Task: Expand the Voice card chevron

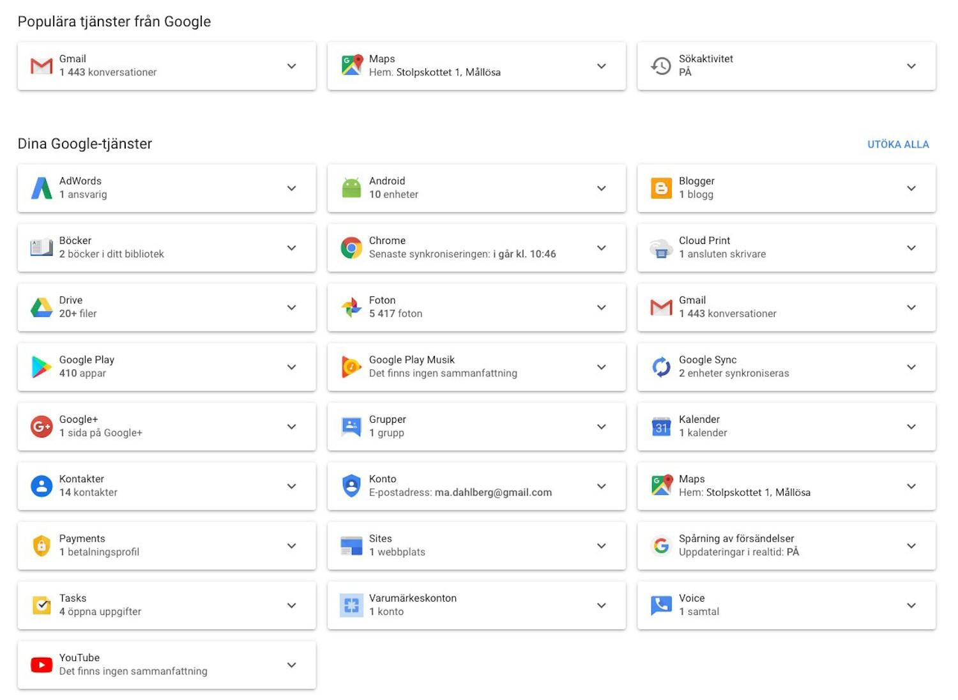Action: click(911, 605)
